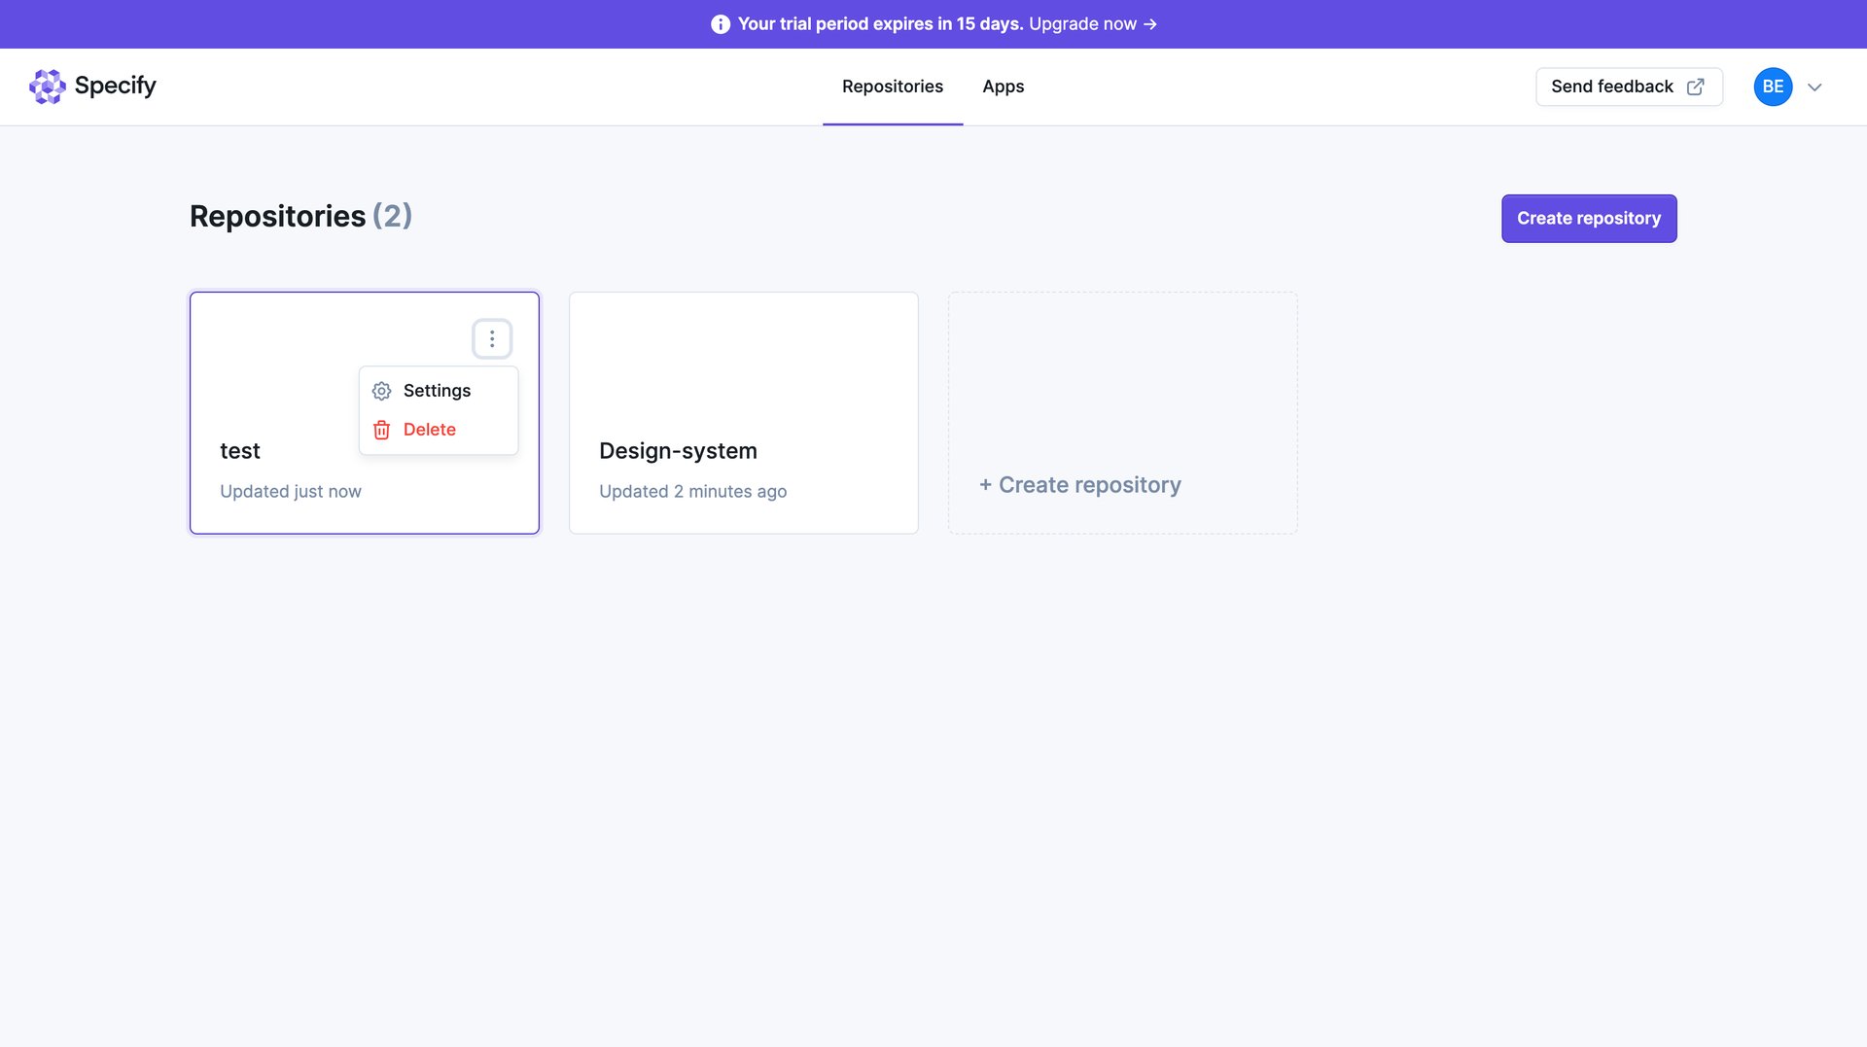Click the BE avatar circle
This screenshot has width=1867, height=1047.
pos(1773,87)
